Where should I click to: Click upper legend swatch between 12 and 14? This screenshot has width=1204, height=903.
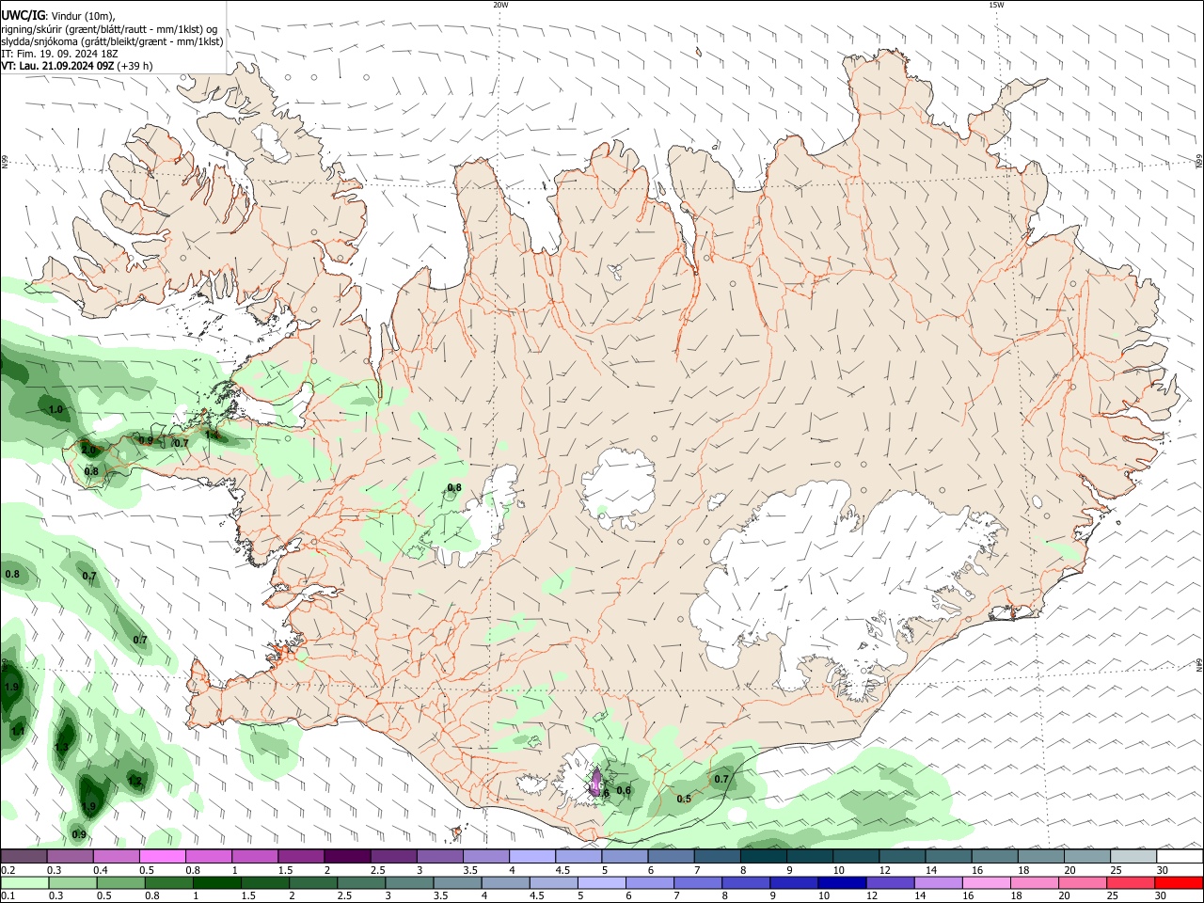pyautogui.click(x=901, y=857)
